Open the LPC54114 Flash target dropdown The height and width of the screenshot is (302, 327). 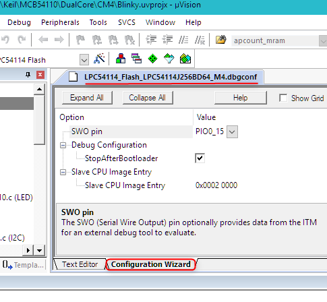click(84, 60)
